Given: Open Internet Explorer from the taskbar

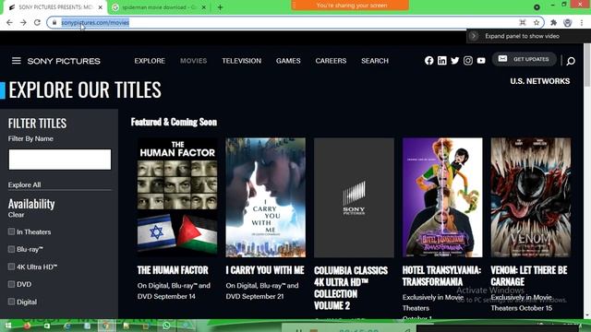Looking at the screenshot, I should point(67,326).
